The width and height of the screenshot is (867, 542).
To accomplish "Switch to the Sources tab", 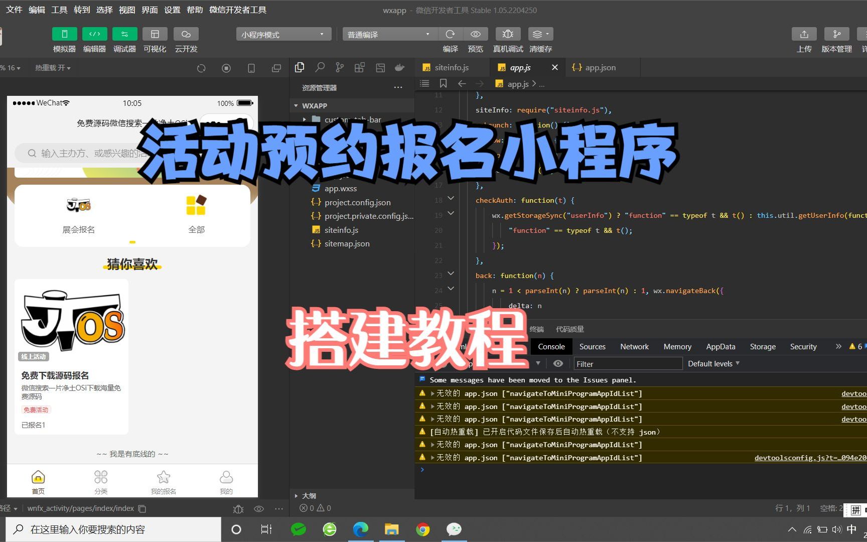I will pyautogui.click(x=592, y=346).
